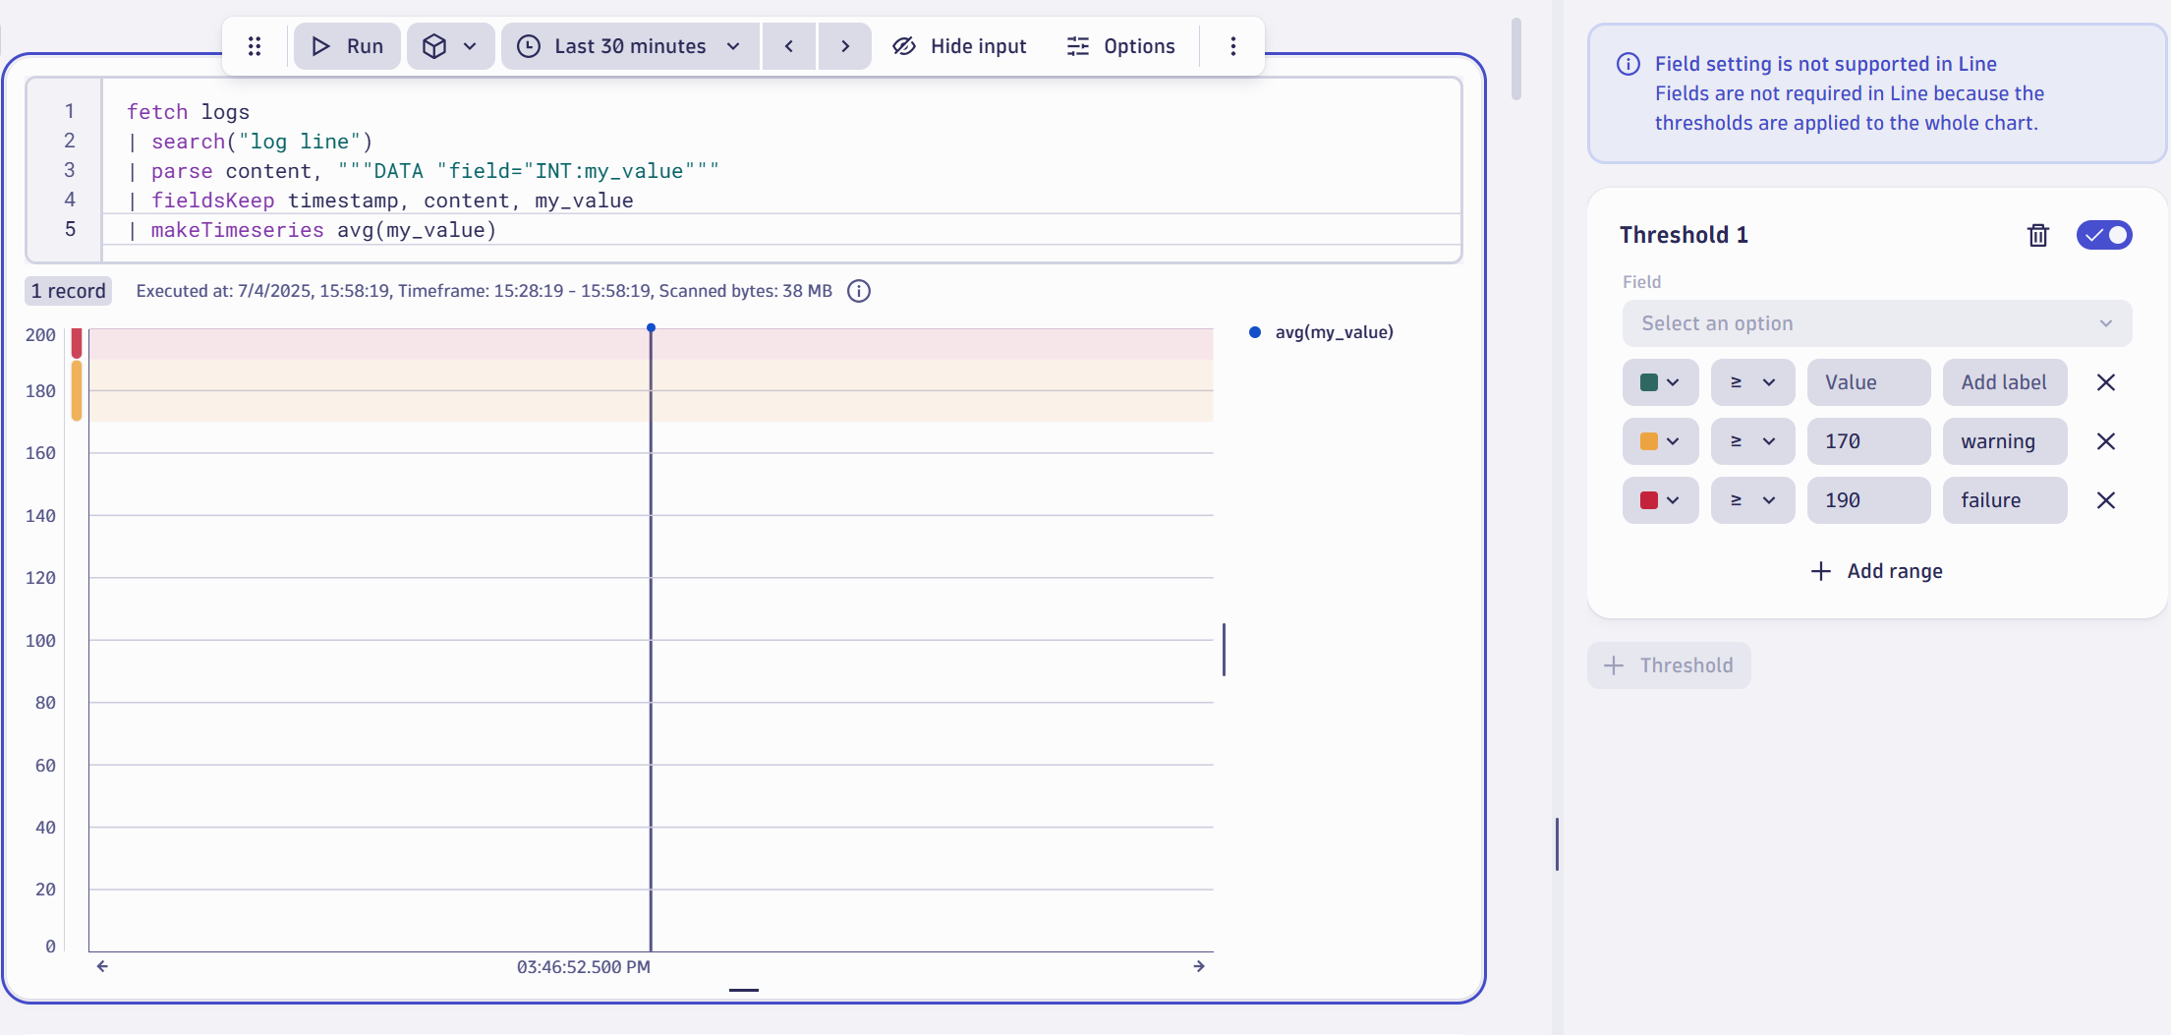
Task: Toggle avg(my_value) legend series
Action: click(x=1322, y=332)
